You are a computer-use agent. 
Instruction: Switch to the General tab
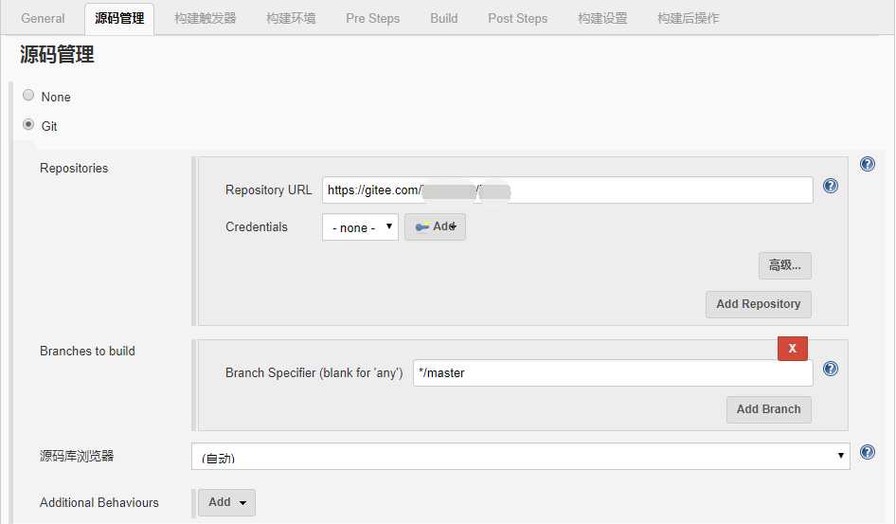(x=43, y=18)
